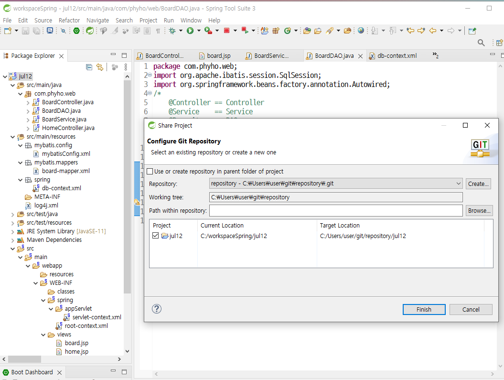Click the Open Type icon
504x380 pixels.
point(307,31)
